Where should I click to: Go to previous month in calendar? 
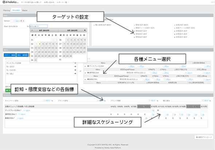click(32, 30)
